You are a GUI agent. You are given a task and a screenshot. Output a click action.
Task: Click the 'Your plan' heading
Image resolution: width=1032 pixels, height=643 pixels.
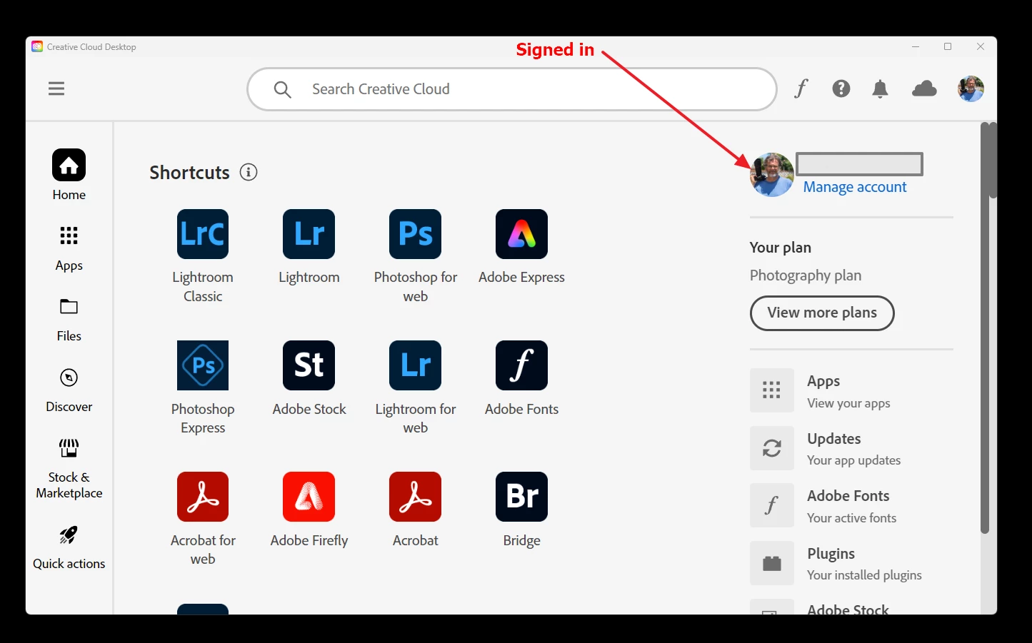[781, 248]
